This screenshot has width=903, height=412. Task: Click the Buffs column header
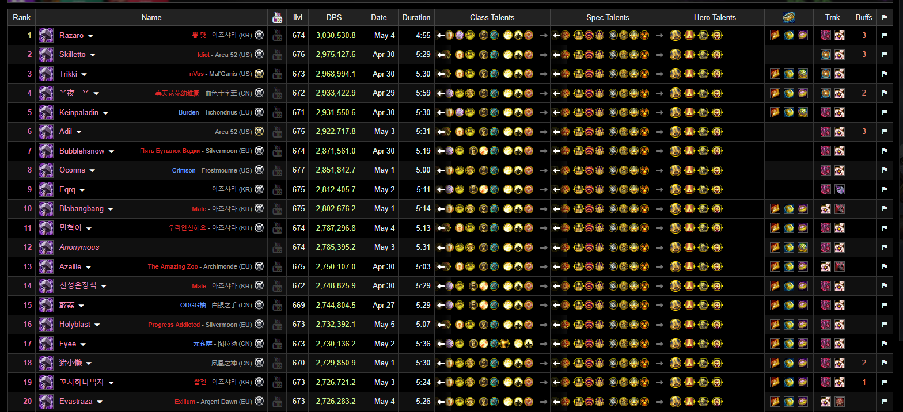[864, 17]
